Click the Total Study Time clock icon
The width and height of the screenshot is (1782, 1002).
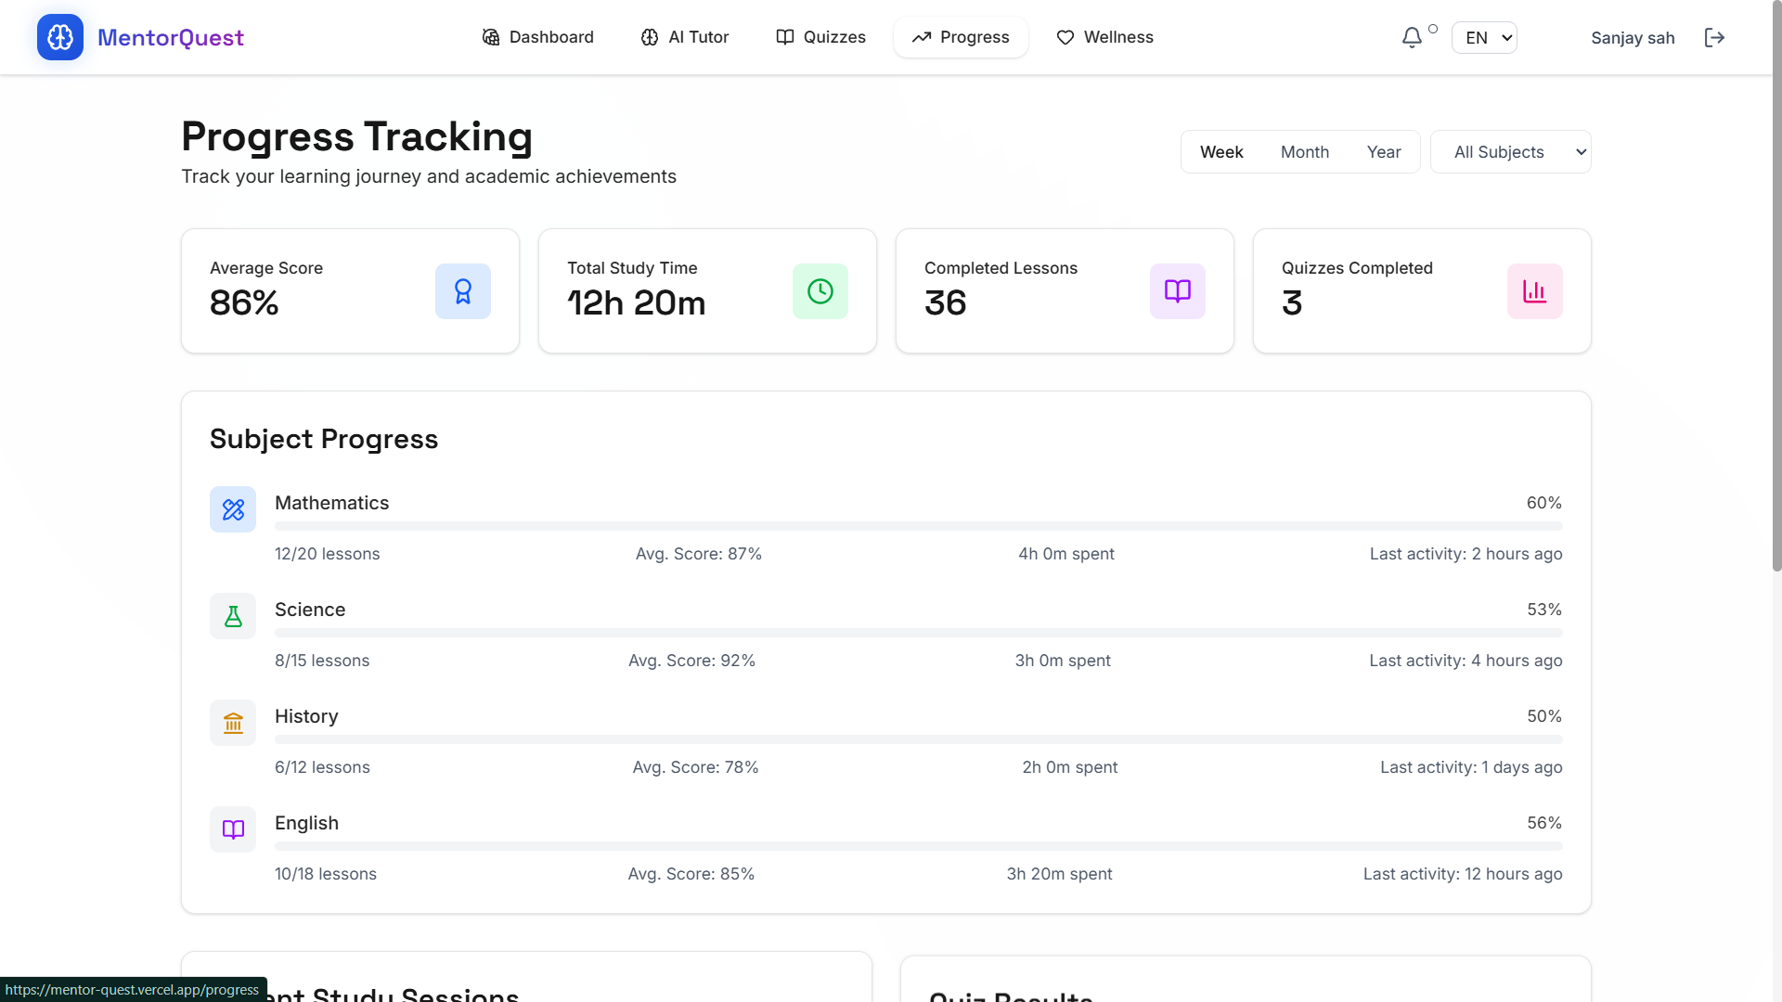[x=820, y=291]
